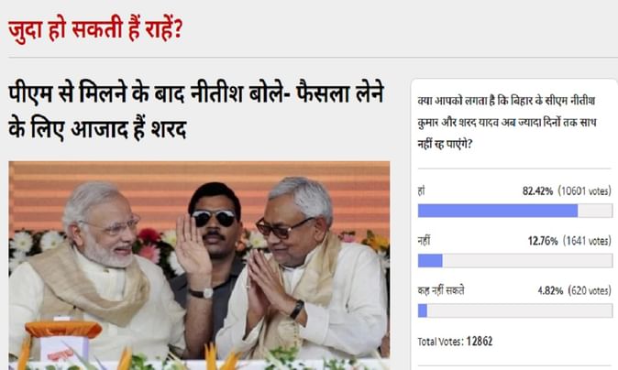
Task: Click the '(10601 votes)' count
Action: point(584,191)
